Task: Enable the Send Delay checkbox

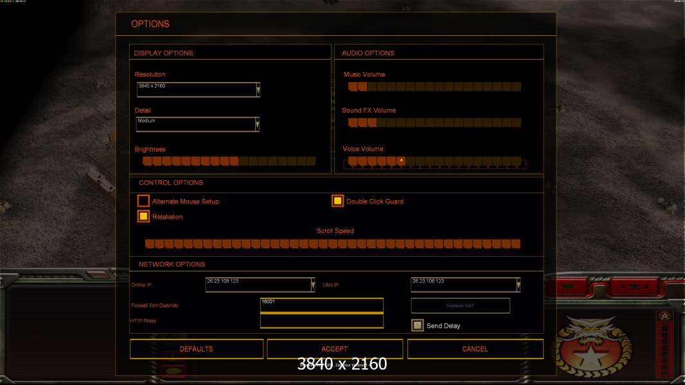Action: (417, 325)
